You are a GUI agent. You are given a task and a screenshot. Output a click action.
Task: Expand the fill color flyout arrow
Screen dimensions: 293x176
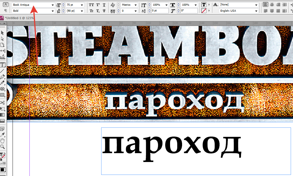tap(209, 5)
